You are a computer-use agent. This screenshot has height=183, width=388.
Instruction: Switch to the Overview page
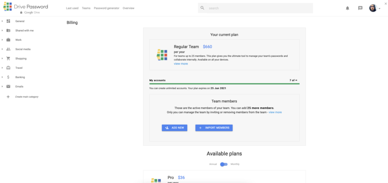[128, 8]
